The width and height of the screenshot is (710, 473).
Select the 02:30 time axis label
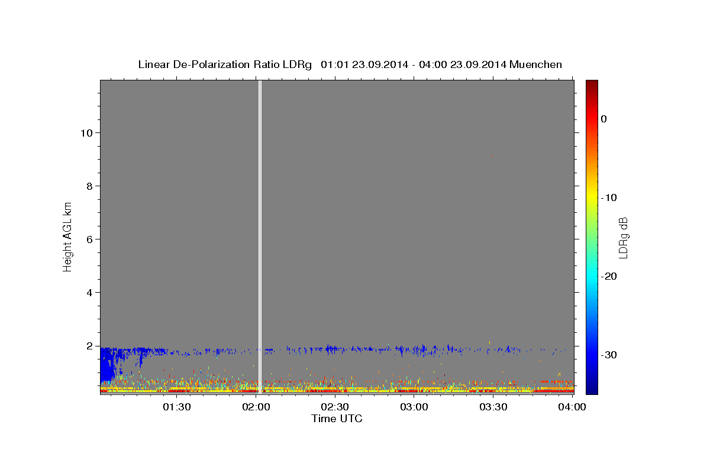pyautogui.click(x=335, y=407)
